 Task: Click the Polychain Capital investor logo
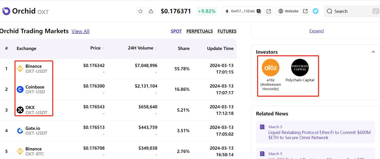tap(300, 68)
